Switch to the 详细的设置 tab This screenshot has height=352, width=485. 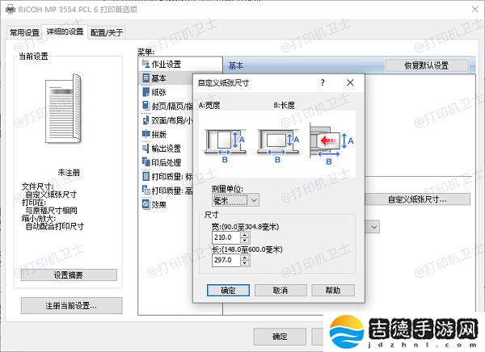click(x=65, y=31)
